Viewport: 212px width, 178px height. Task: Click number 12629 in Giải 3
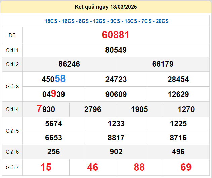[178, 94]
